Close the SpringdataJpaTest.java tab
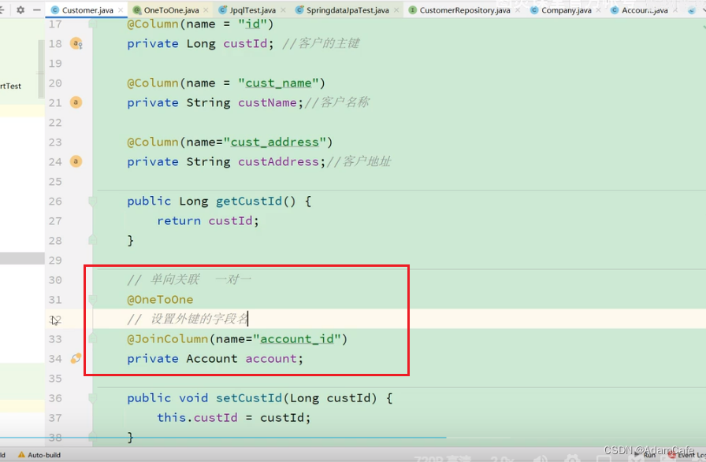 (396, 10)
